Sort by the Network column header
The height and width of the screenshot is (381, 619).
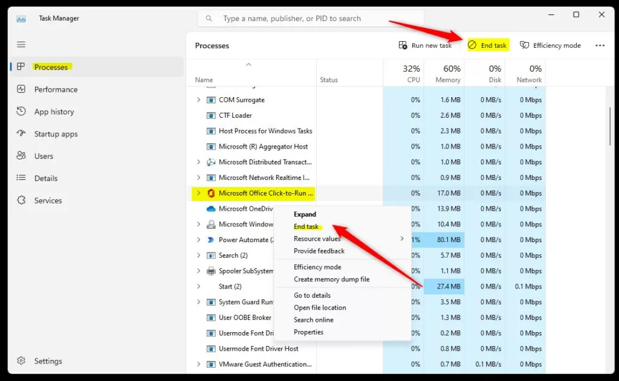[x=525, y=73]
